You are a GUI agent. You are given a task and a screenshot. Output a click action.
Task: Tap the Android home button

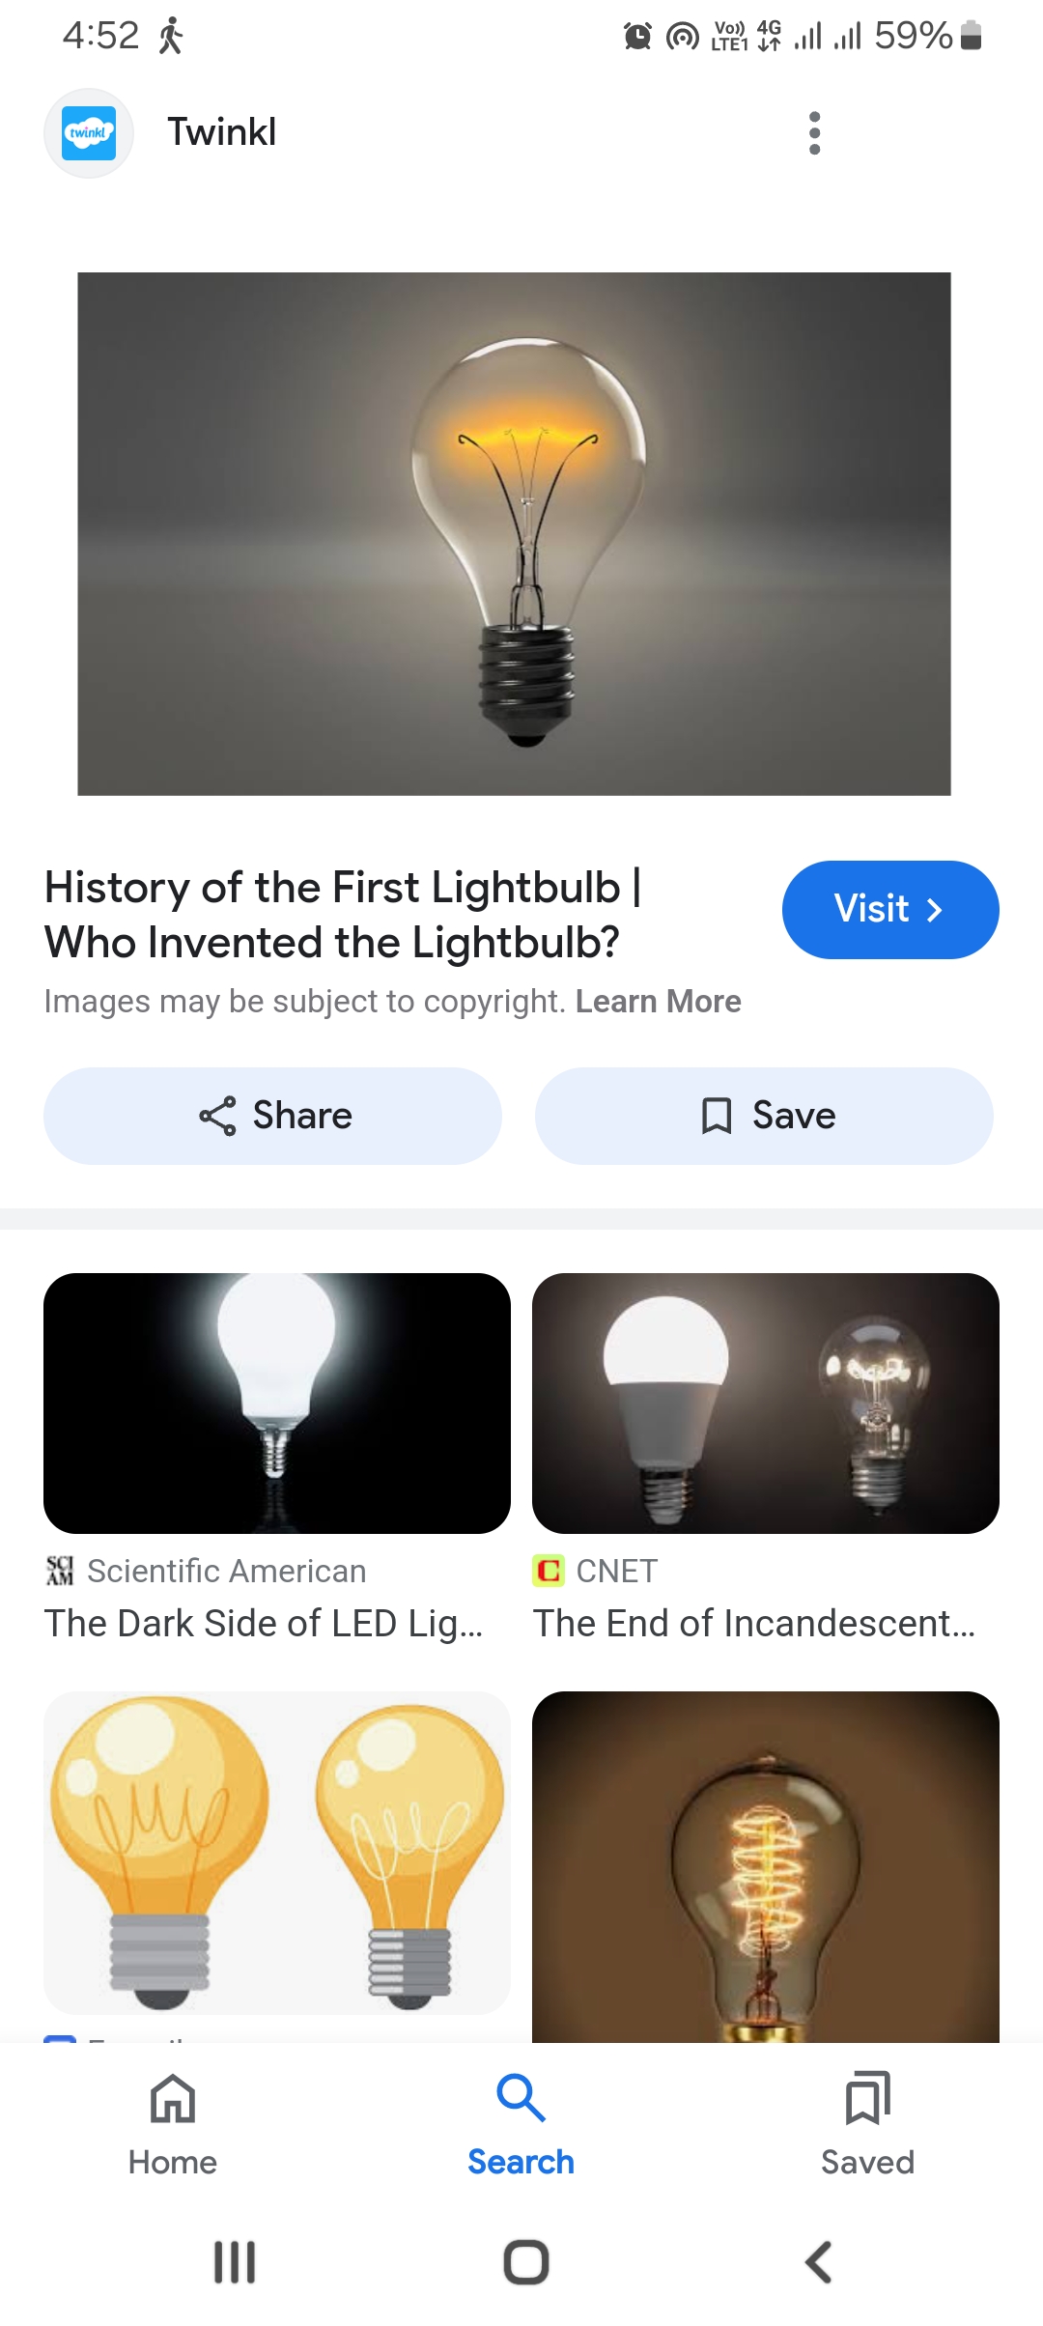[526, 2261]
